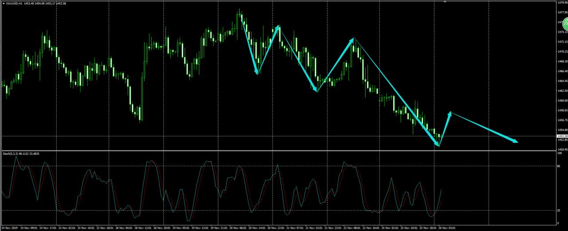The image size is (568, 231).
Task: Click time axis label 20 Nov 06:01
Action: point(239,228)
